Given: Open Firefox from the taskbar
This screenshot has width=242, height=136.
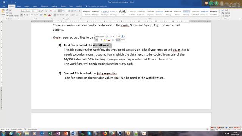Looking at the screenshot, I should coord(105,133).
